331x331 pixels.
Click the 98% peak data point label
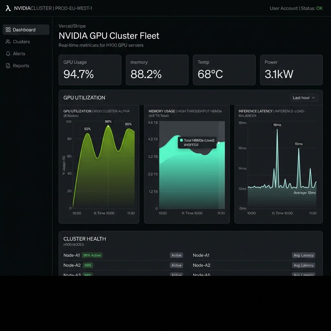click(x=108, y=122)
